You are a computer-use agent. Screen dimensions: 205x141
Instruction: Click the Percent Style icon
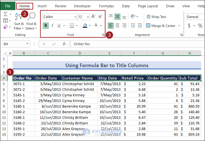pos(200,26)
